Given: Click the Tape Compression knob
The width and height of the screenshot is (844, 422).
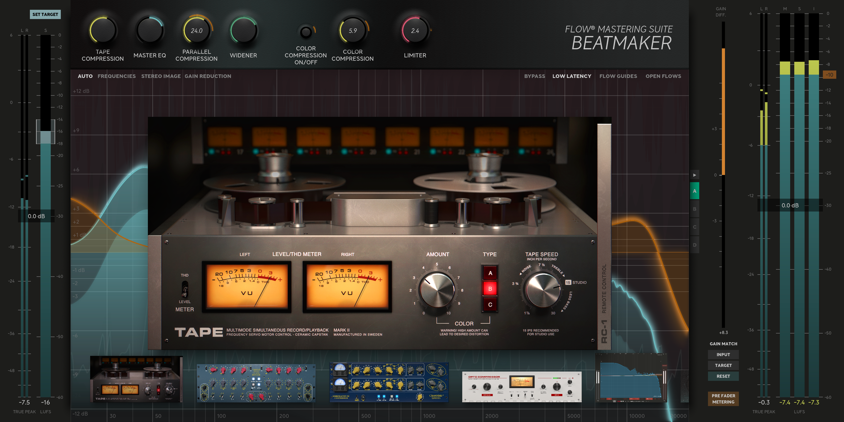Looking at the screenshot, I should 103,30.
